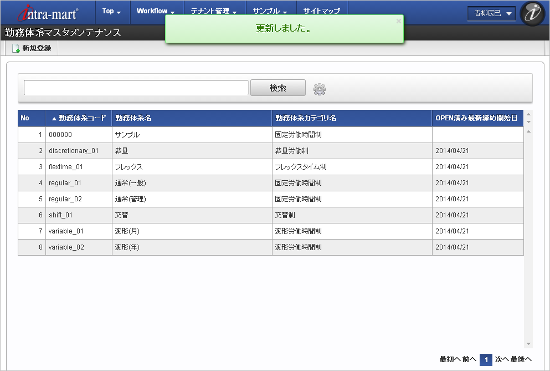
Task: Select the shift_01 row
Action: pos(271,215)
